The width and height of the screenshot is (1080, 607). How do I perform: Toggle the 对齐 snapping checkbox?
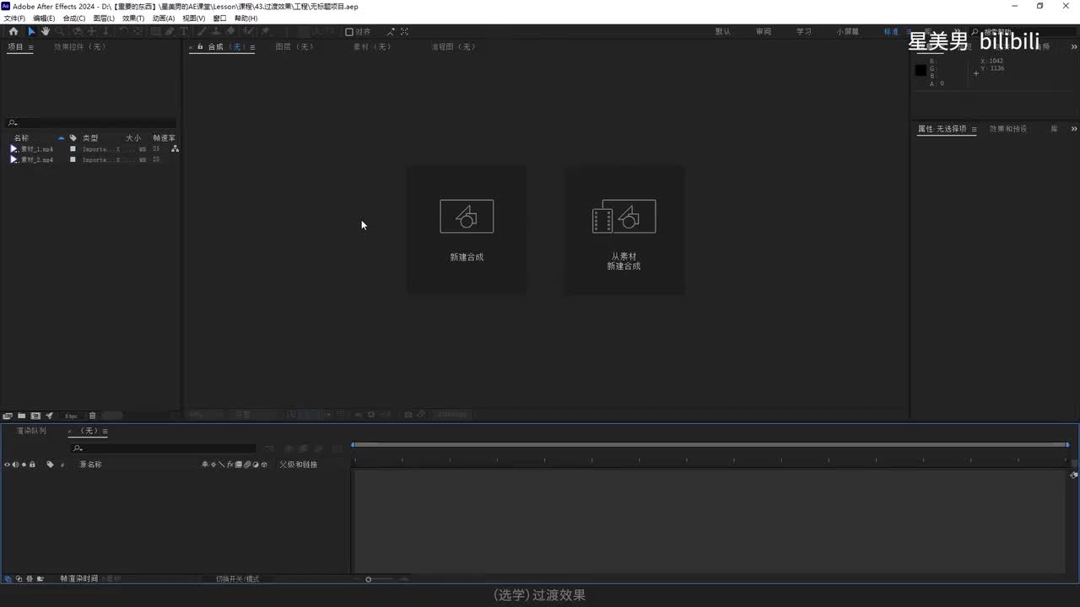[x=349, y=32]
